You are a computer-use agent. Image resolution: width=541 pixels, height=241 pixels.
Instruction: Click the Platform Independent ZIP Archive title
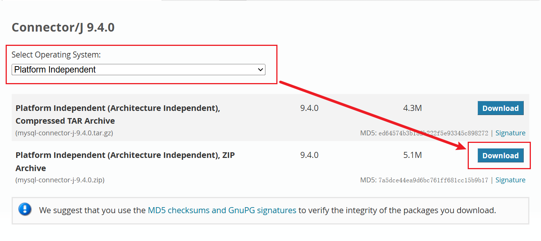125,162
